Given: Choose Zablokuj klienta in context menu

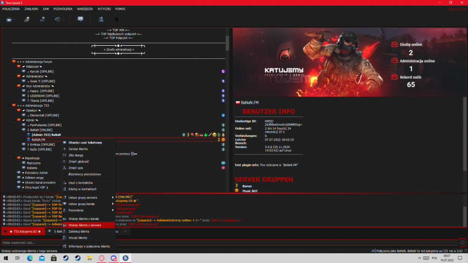Looking at the screenshot, I should (x=88, y=231).
